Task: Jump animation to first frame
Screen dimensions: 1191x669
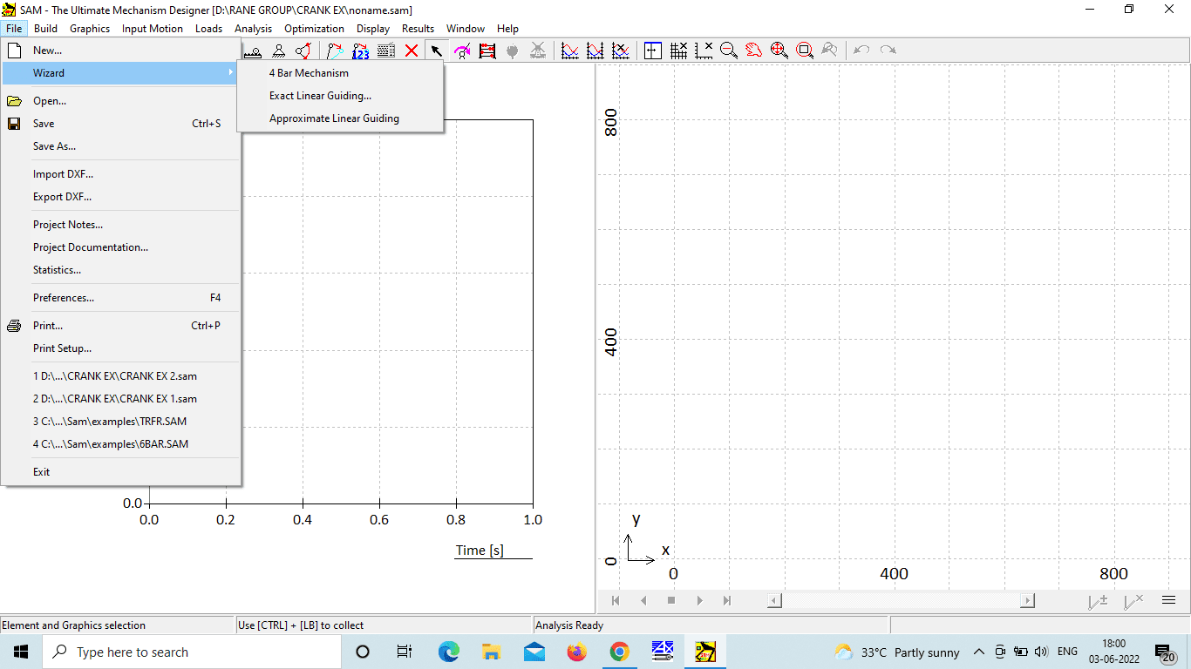Action: click(x=616, y=600)
